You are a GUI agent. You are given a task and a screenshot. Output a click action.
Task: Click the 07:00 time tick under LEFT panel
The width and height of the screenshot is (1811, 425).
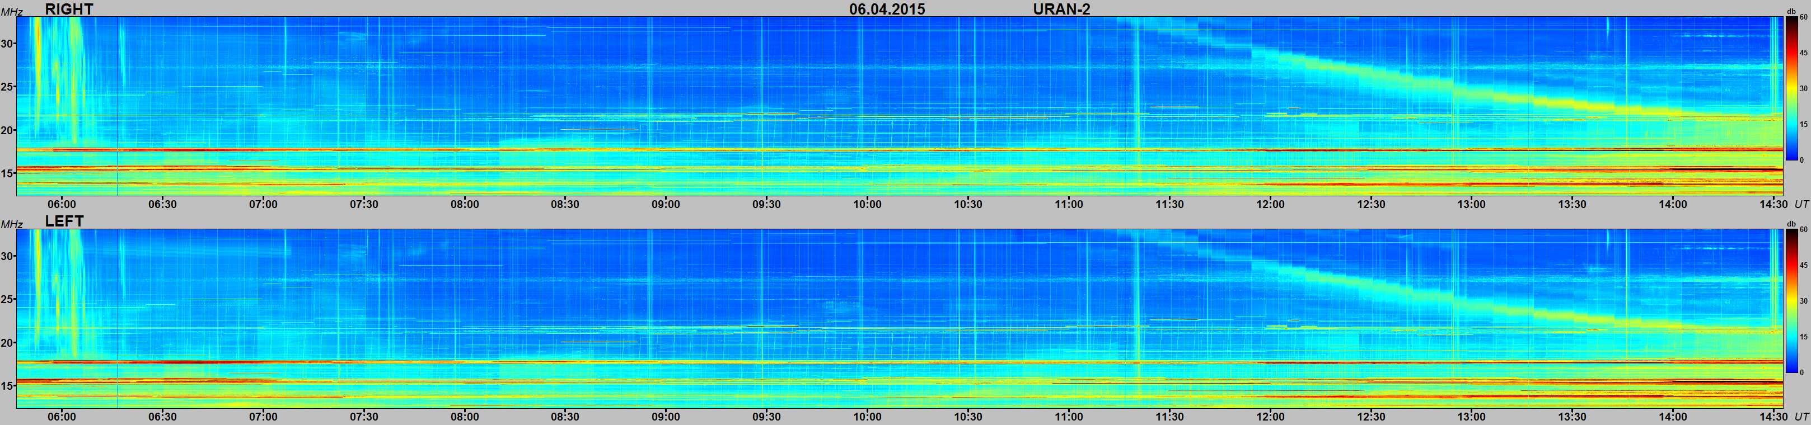pyautogui.click(x=263, y=417)
